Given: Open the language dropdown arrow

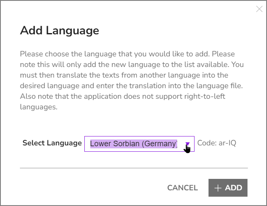Looking at the screenshot, I should (187, 144).
